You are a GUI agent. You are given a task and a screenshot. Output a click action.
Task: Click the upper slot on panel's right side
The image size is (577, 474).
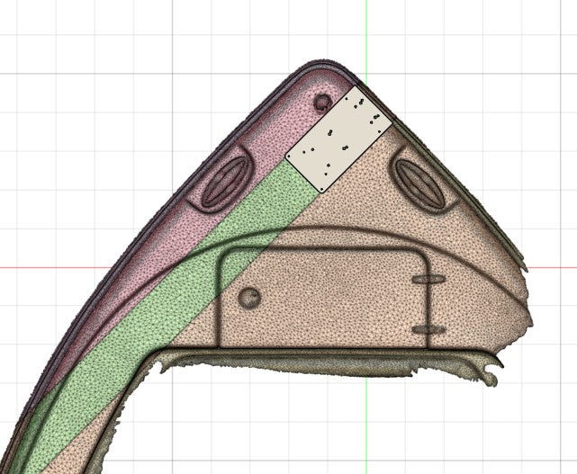coord(428,279)
